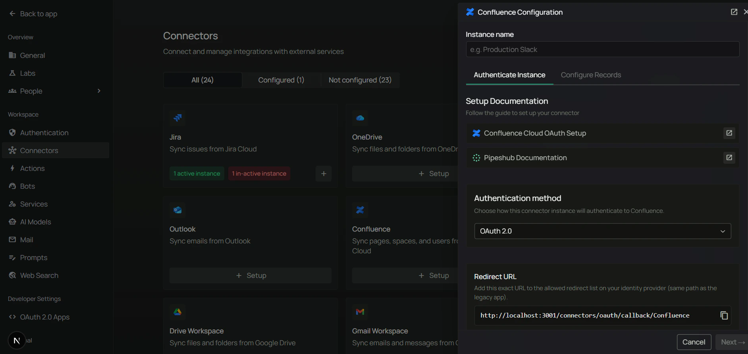Click the Outlook card title
Viewport: 748px width, 354px height.
182,229
